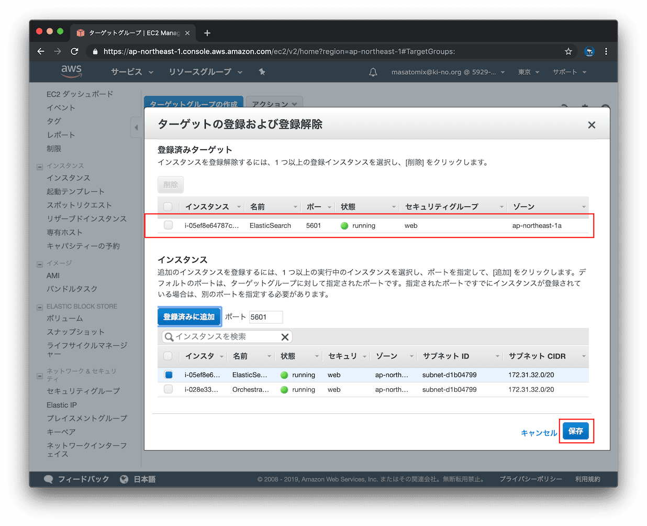Click the ポート input field
The image size is (647, 526).
tap(266, 317)
